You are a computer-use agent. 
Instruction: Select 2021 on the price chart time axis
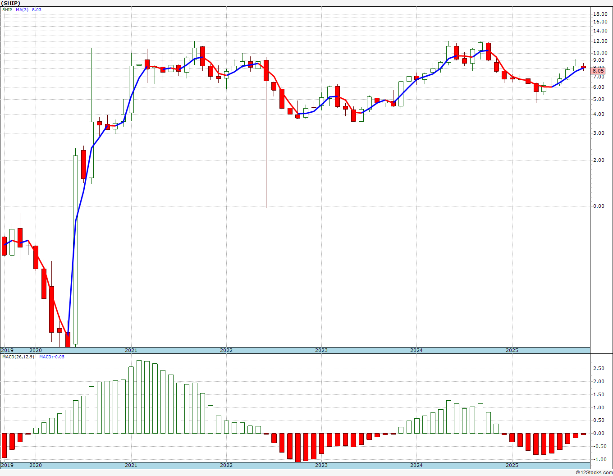tap(131, 350)
